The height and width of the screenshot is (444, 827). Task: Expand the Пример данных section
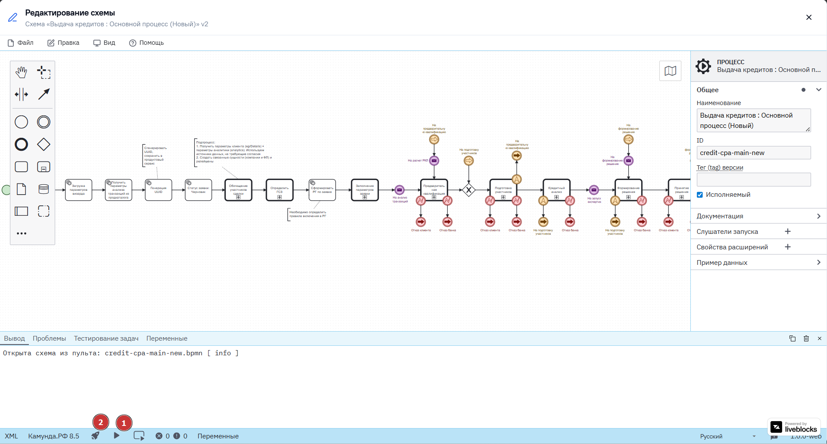tap(758, 263)
